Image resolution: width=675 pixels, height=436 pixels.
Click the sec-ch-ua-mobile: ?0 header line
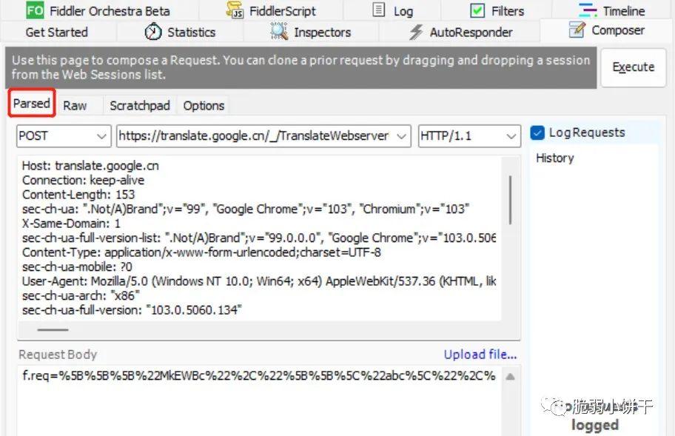coord(77,266)
